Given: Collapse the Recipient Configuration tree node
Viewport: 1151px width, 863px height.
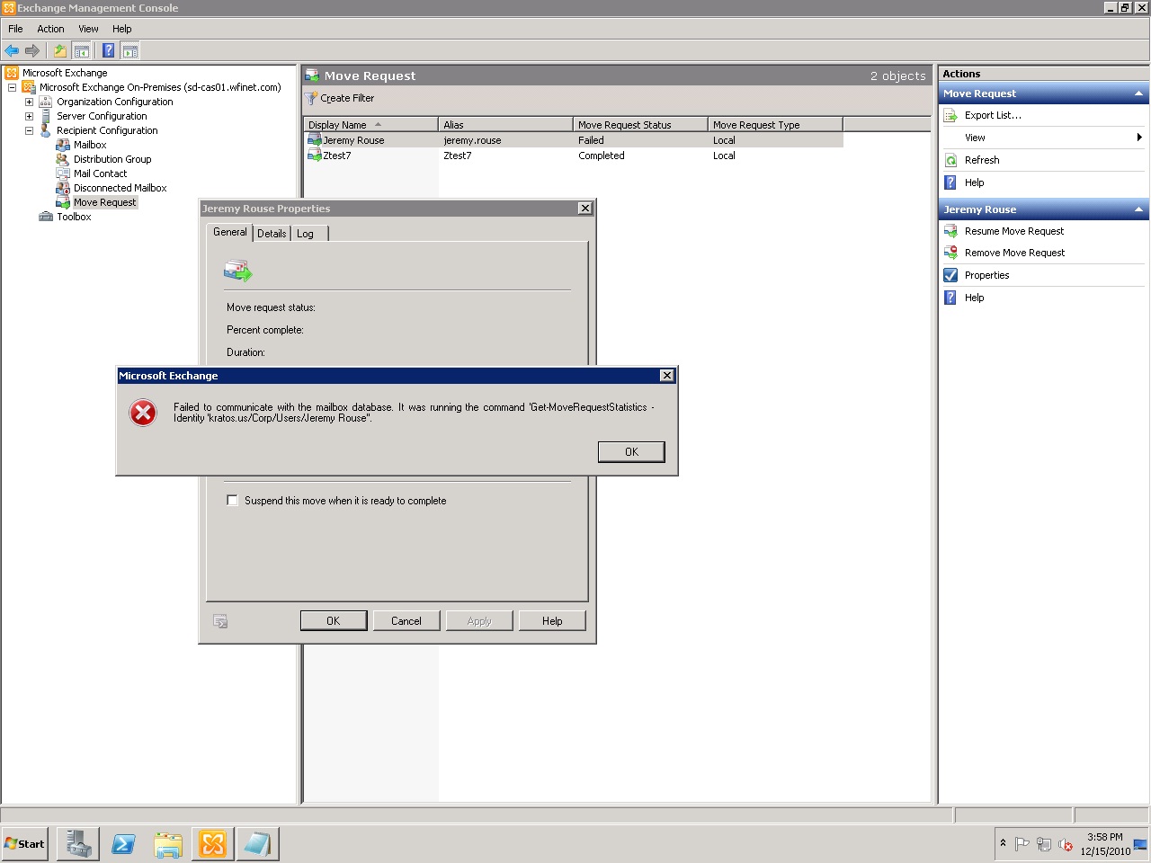Looking at the screenshot, I should point(28,130).
